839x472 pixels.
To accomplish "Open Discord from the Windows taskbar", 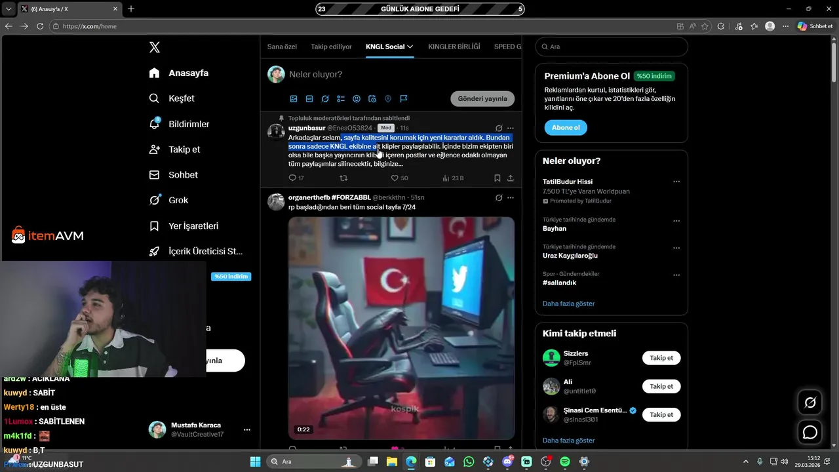I will [x=507, y=462].
